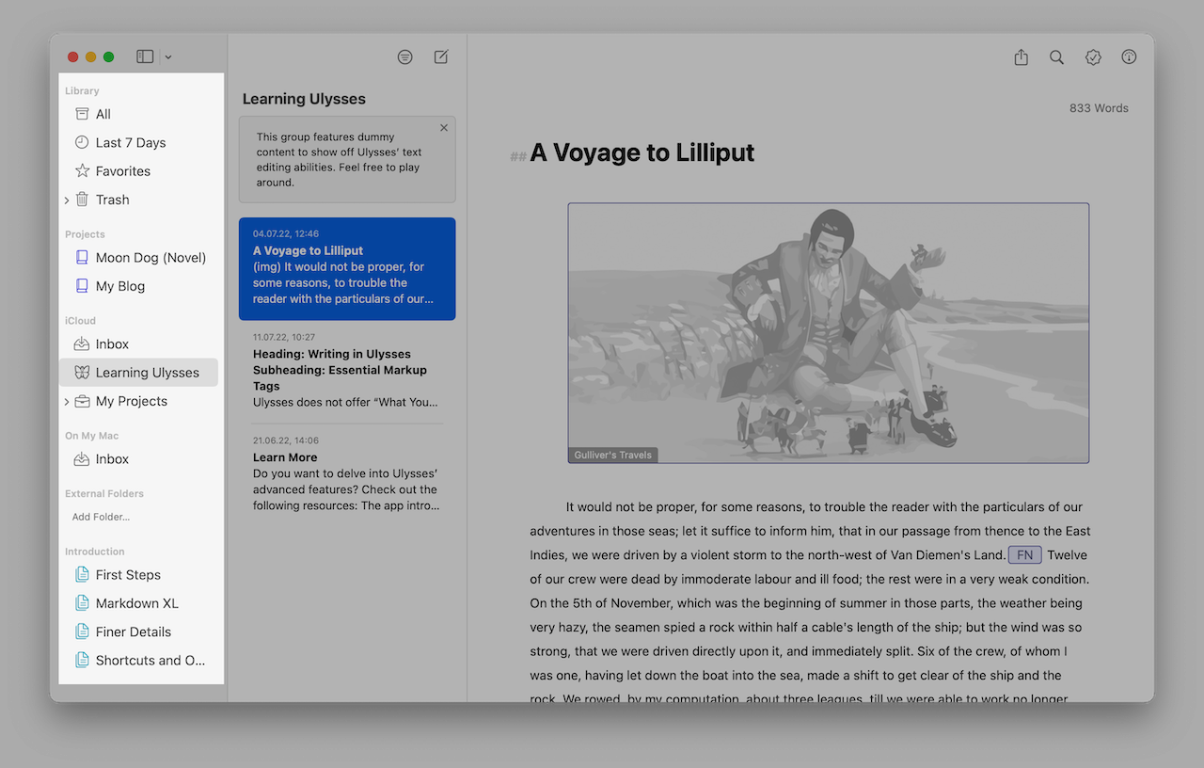Open the FN footnote tag

click(1024, 555)
